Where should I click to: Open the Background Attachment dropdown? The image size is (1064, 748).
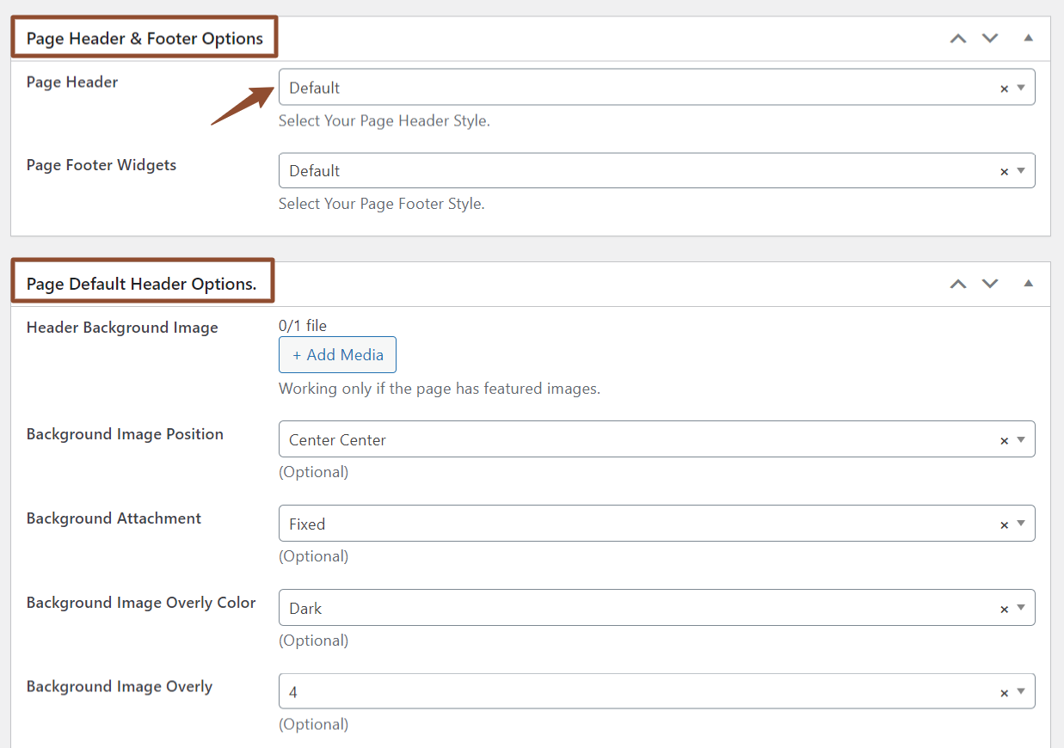[1022, 524]
